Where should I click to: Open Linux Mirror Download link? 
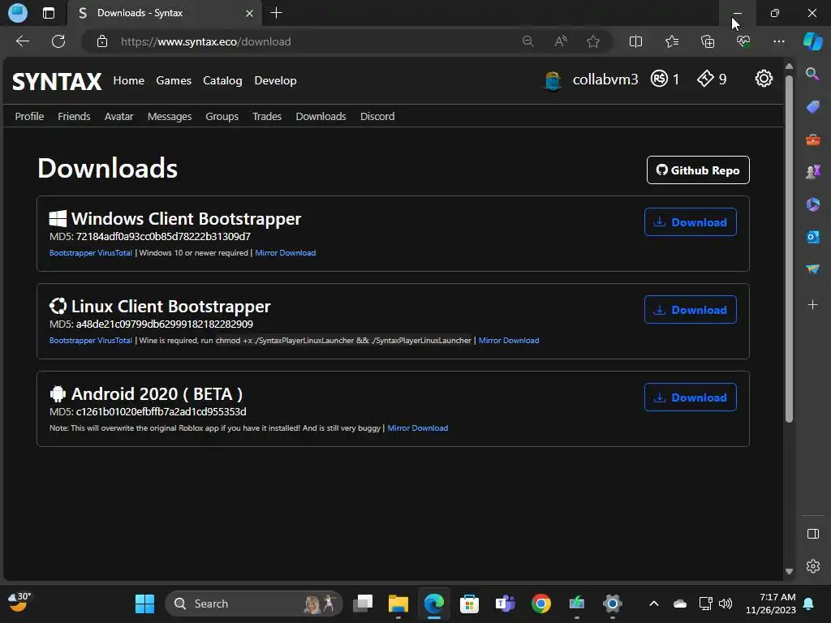point(509,340)
